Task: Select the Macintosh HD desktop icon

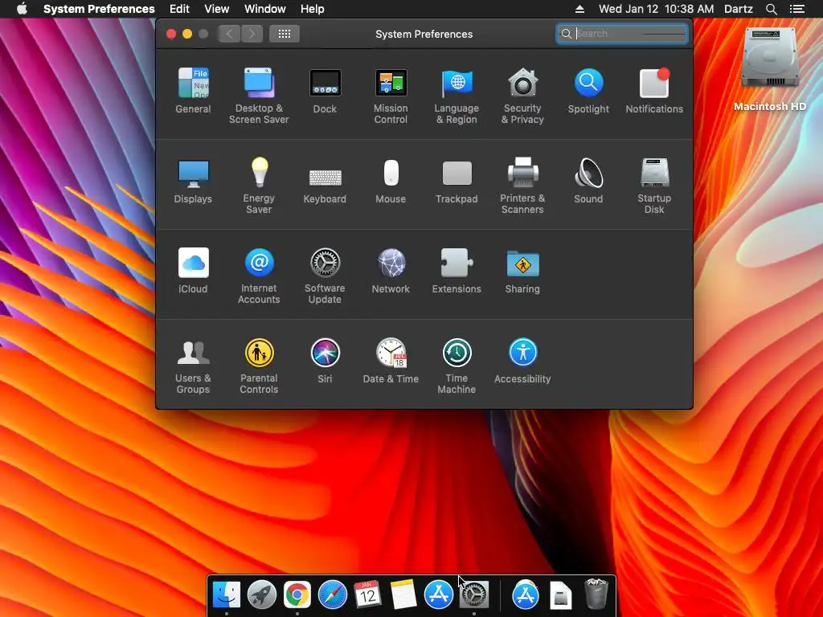Action: click(x=770, y=68)
